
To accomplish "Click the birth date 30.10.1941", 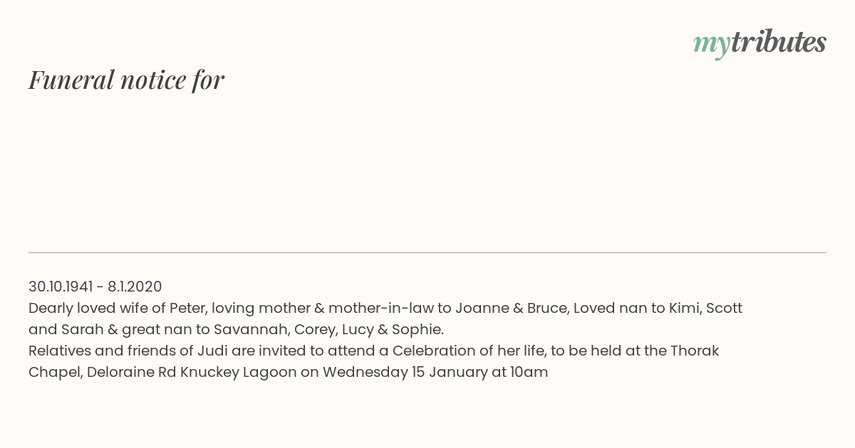I will tap(61, 287).
